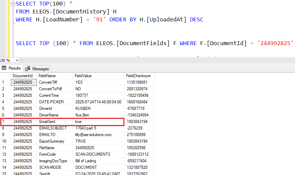Select the FieldChecksum column header

140,76
